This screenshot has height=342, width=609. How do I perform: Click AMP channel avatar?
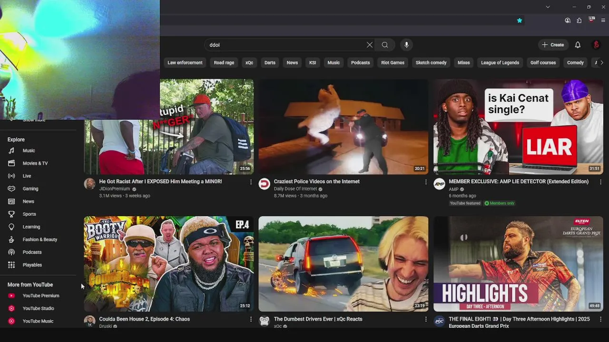439,184
